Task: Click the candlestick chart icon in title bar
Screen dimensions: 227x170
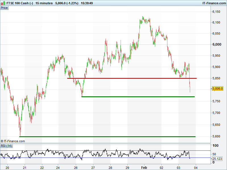Action: click(x=3, y=3)
